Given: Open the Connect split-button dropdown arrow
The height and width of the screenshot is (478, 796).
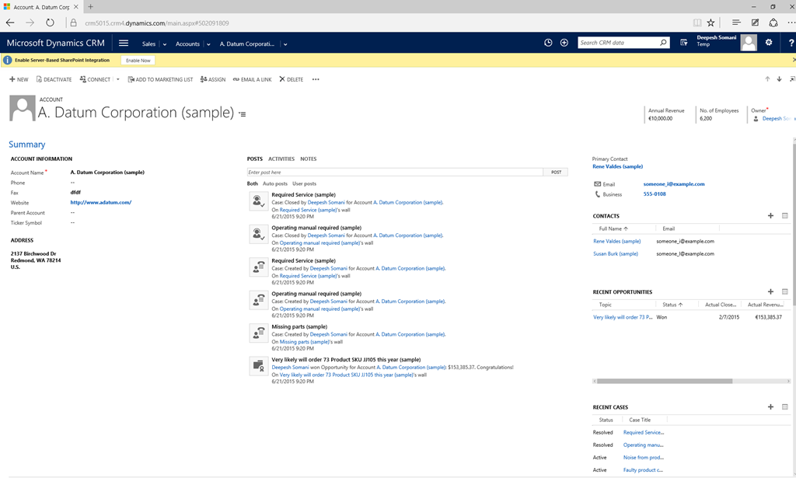Looking at the screenshot, I should click(118, 79).
